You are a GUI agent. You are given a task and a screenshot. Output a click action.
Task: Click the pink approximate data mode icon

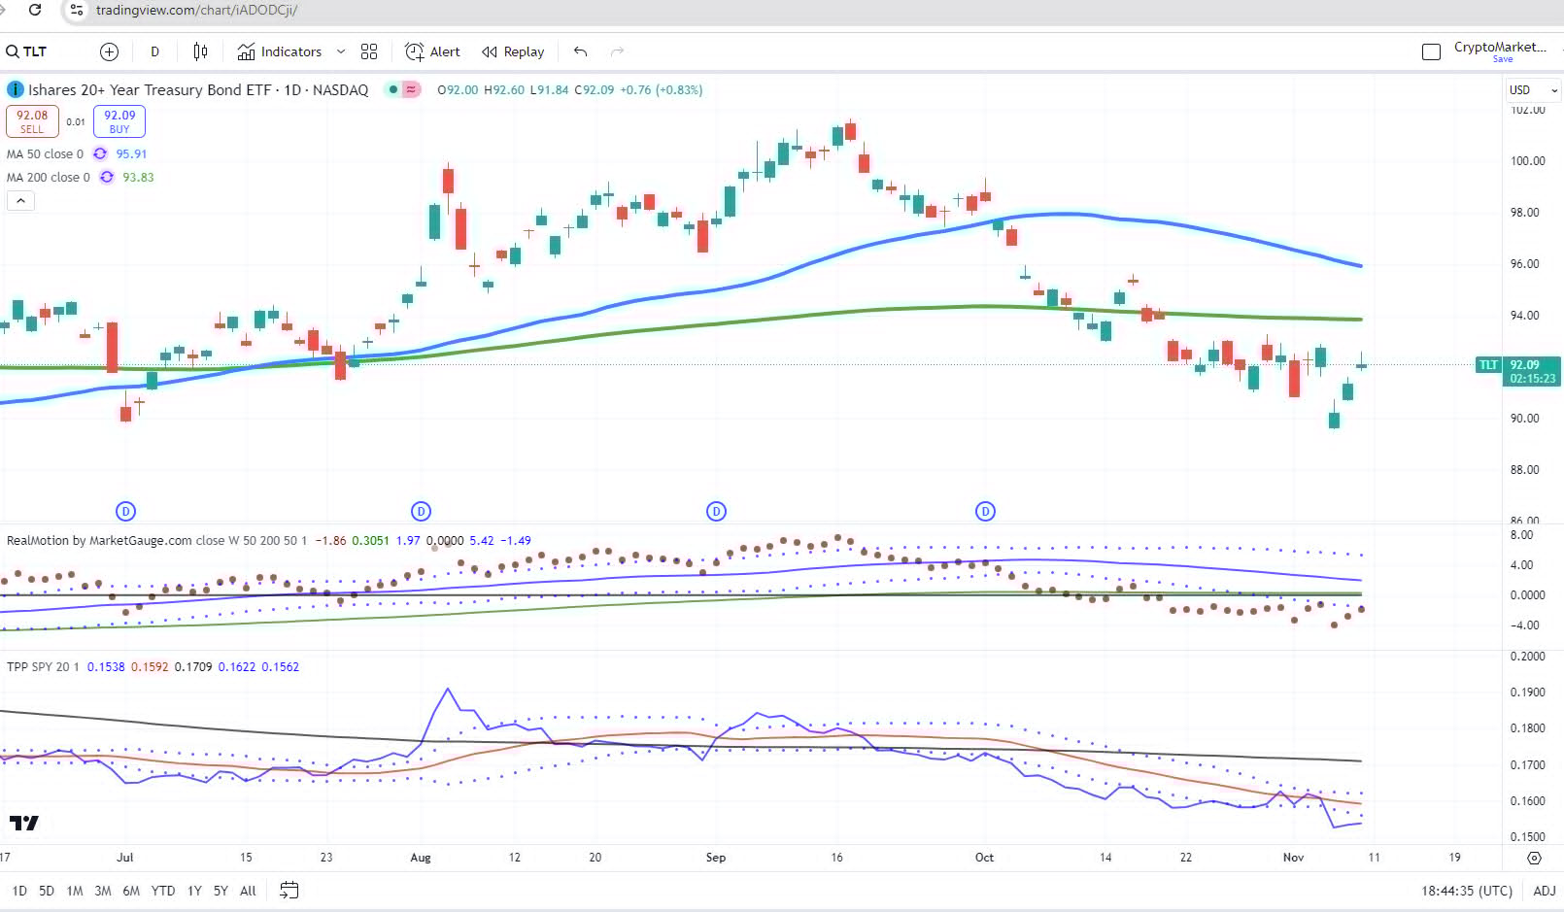pyautogui.click(x=412, y=89)
